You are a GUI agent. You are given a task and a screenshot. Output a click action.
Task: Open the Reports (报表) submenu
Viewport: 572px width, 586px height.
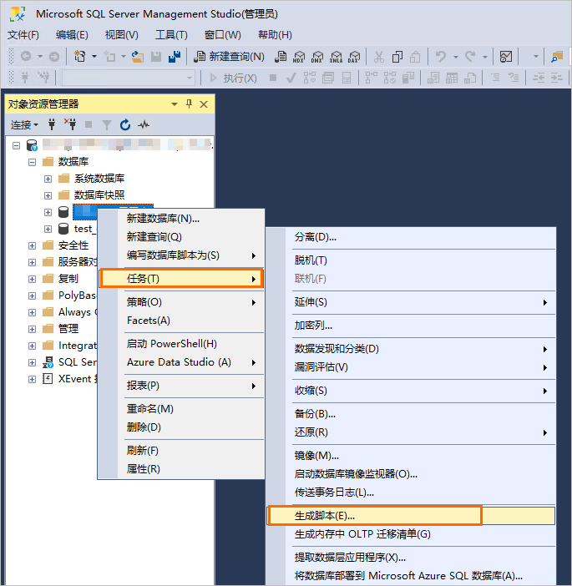click(182, 386)
